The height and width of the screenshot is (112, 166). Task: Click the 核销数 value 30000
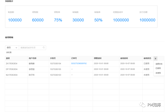point(78,20)
